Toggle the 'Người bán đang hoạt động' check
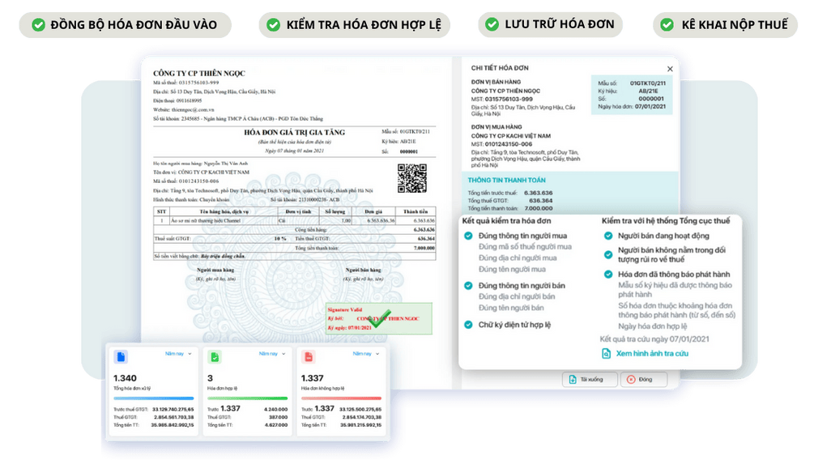This screenshot has height=460, width=814. tap(608, 236)
